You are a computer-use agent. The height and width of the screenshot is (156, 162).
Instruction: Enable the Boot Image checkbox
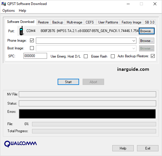tap(32, 48)
